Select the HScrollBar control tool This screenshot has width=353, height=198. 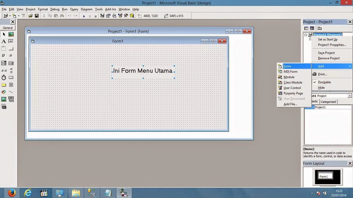[4, 70]
